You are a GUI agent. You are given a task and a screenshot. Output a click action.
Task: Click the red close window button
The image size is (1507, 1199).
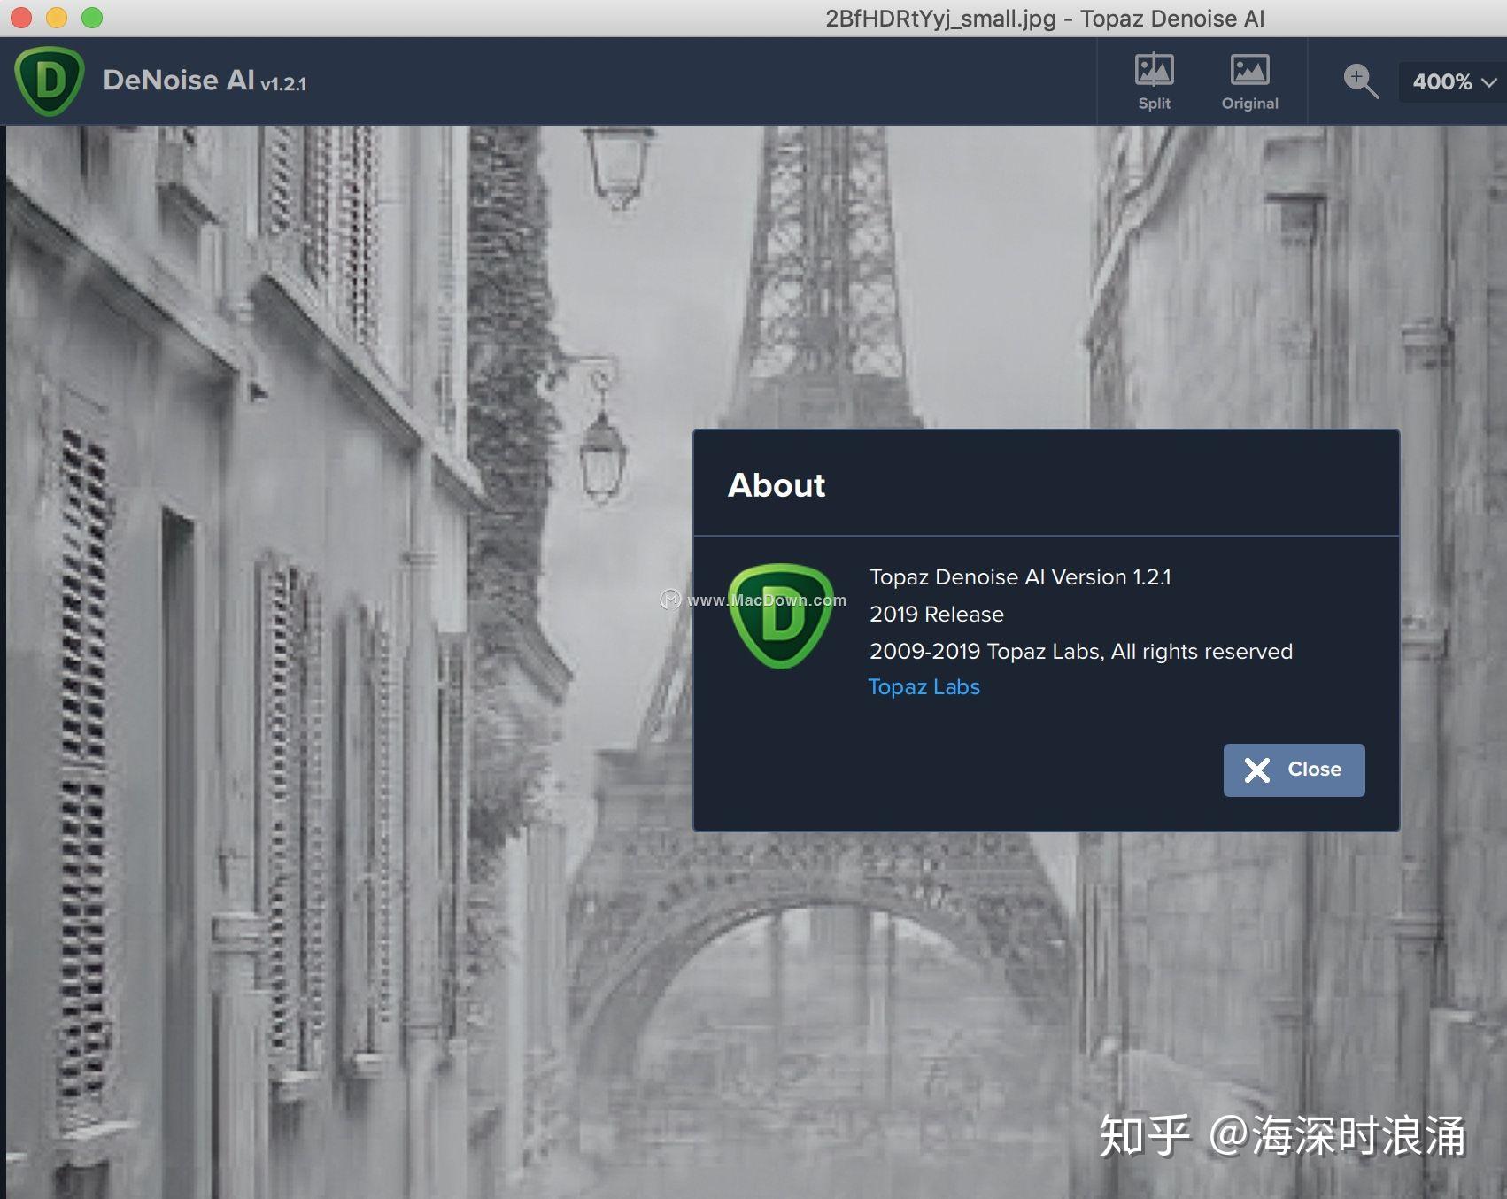(x=20, y=17)
